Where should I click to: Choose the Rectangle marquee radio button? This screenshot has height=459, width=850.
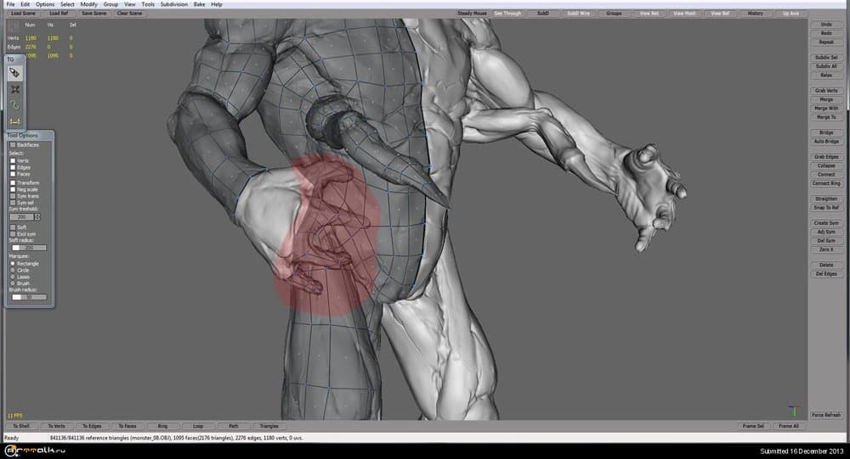pos(13,264)
